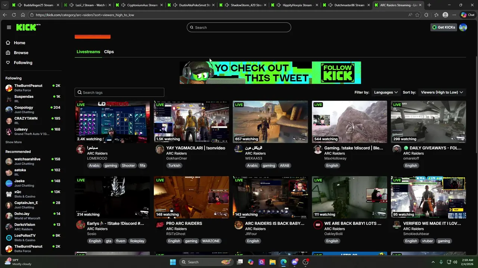478x268 pixels.
Task: Open the Viewers (High to Low) sort dropdown
Action: coord(442,92)
